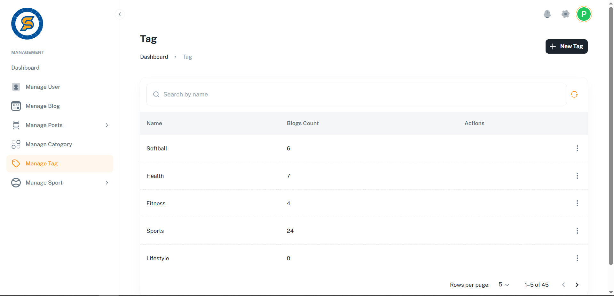
Task: Open three-dot menu for Sports tag
Action: [x=577, y=231]
